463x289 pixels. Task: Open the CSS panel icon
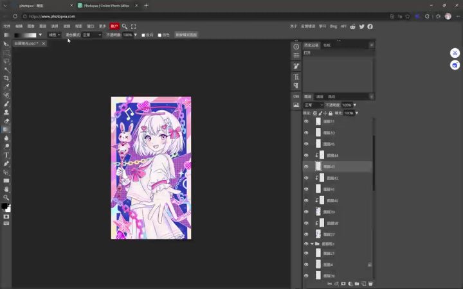coord(296,96)
